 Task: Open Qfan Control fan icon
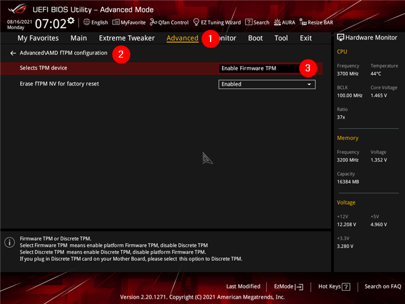[153, 23]
